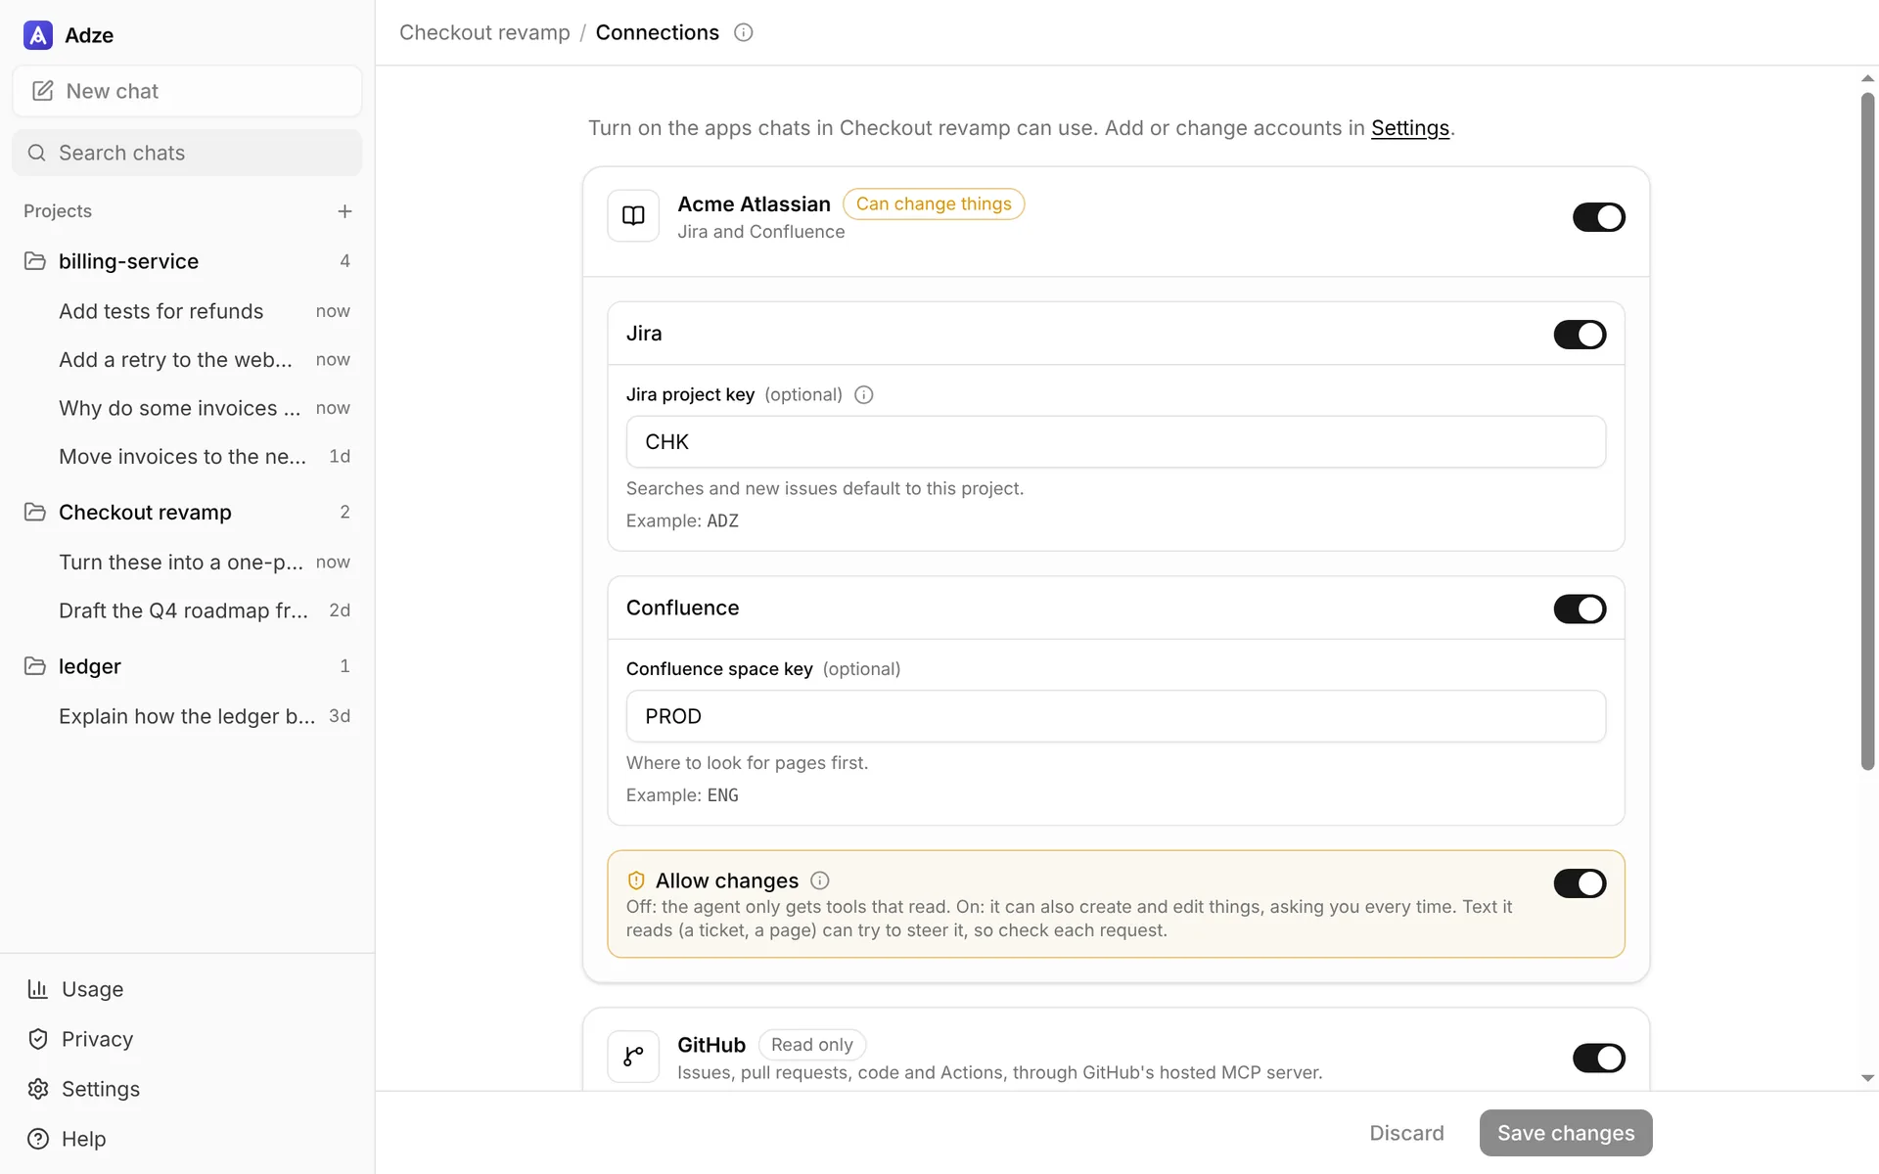This screenshot has width=1879, height=1174.
Task: Click Save changes button
Action: coord(1566,1133)
